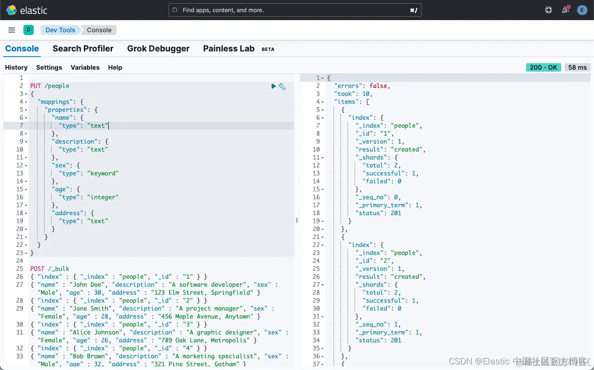Click the Bob Brown document line

(159, 360)
